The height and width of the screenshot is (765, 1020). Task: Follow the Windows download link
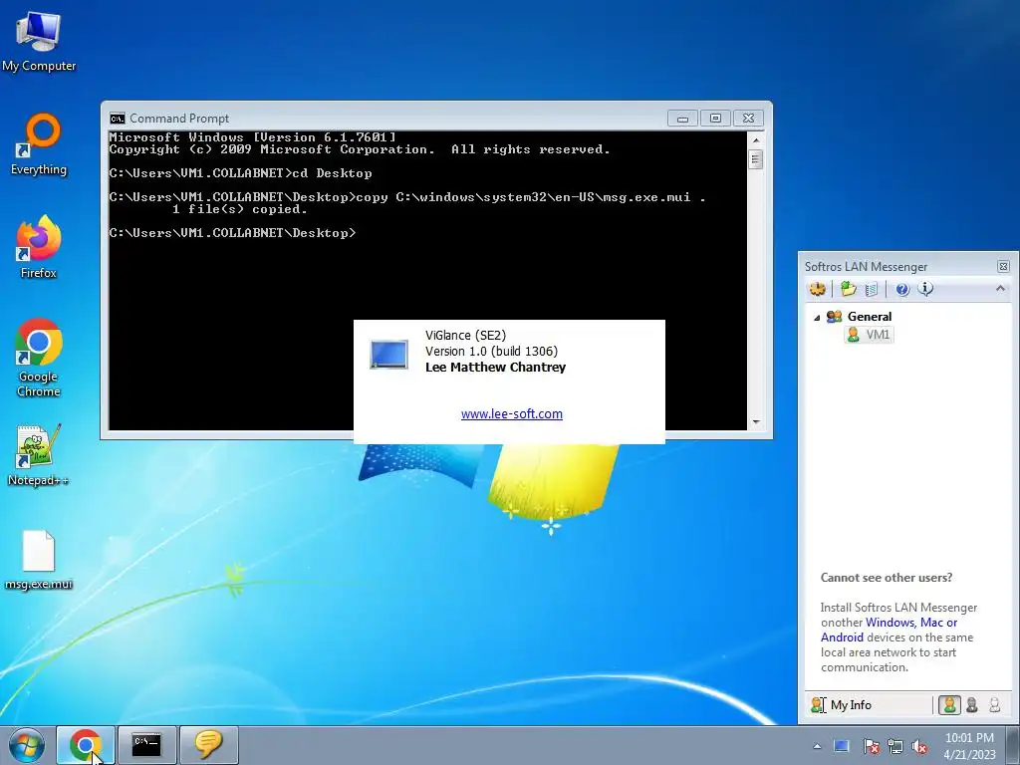tap(891, 623)
